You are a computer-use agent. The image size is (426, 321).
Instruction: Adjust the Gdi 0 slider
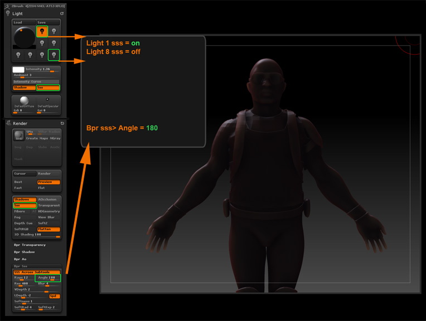24,111
